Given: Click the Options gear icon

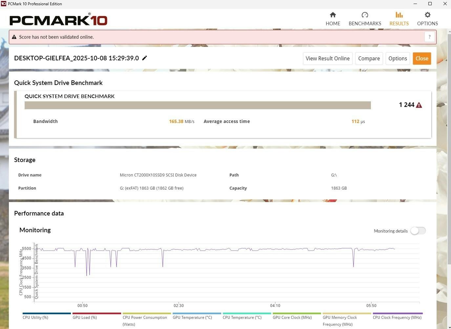Looking at the screenshot, I should pos(427,15).
